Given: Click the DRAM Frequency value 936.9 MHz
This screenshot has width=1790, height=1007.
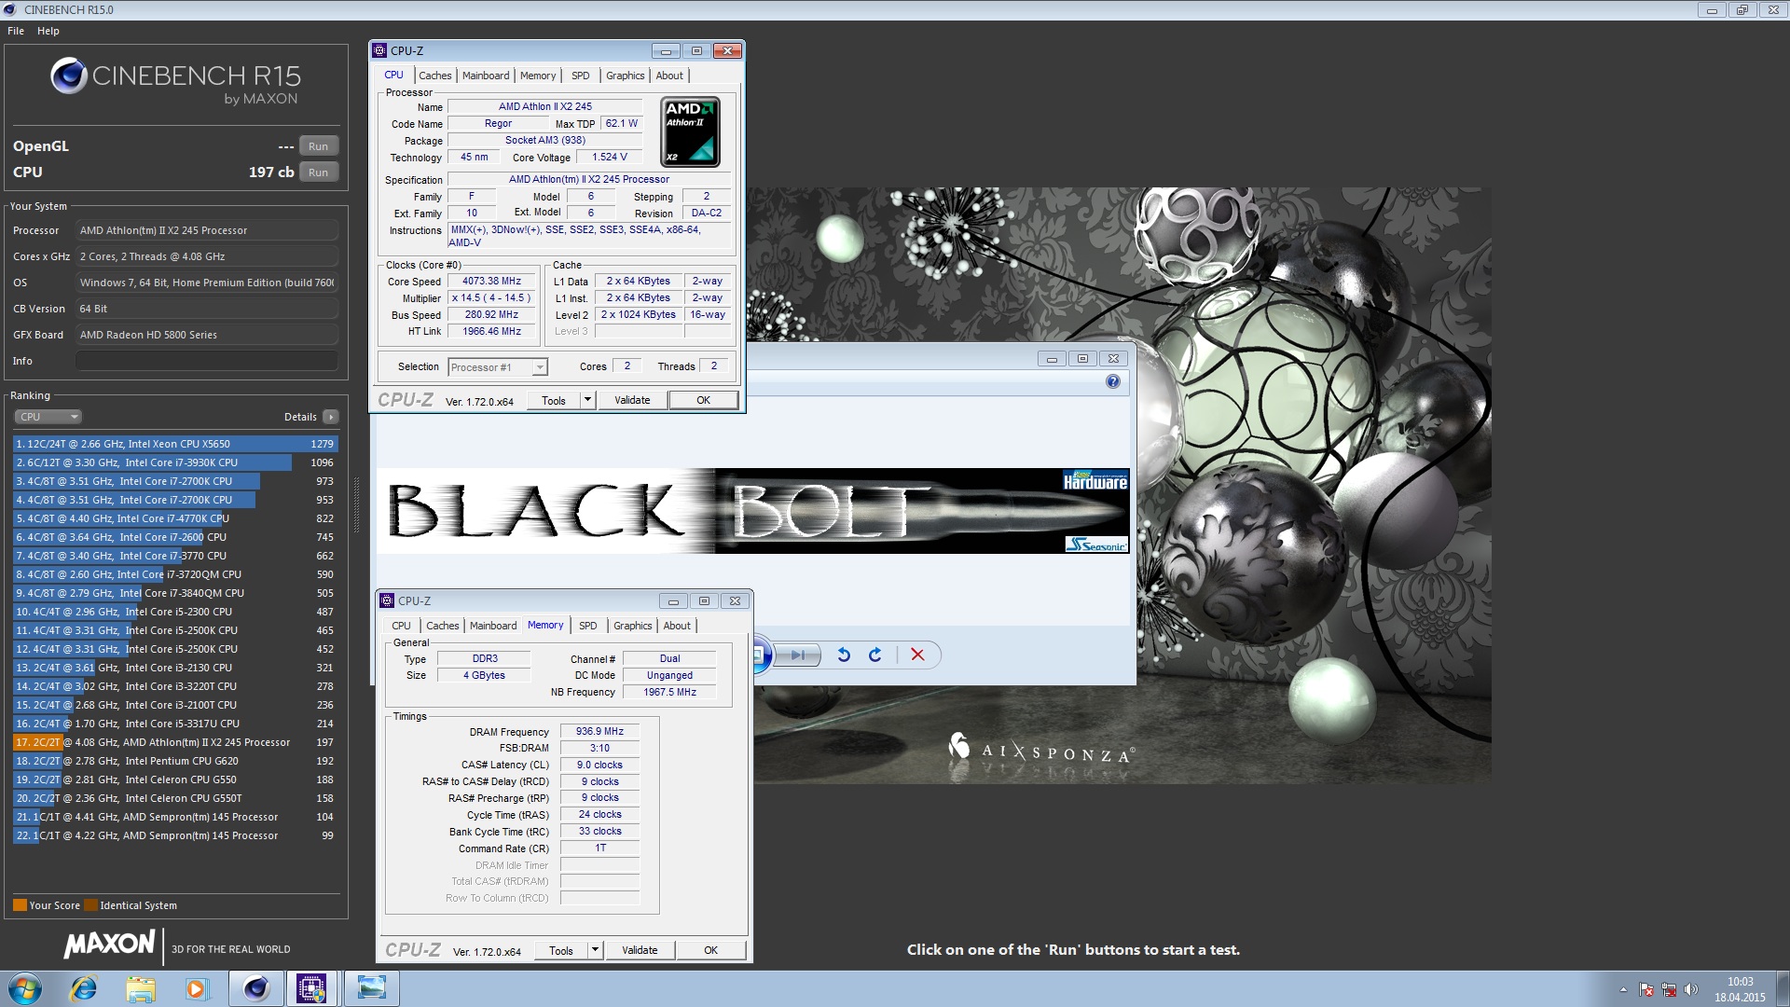Looking at the screenshot, I should 599,732.
